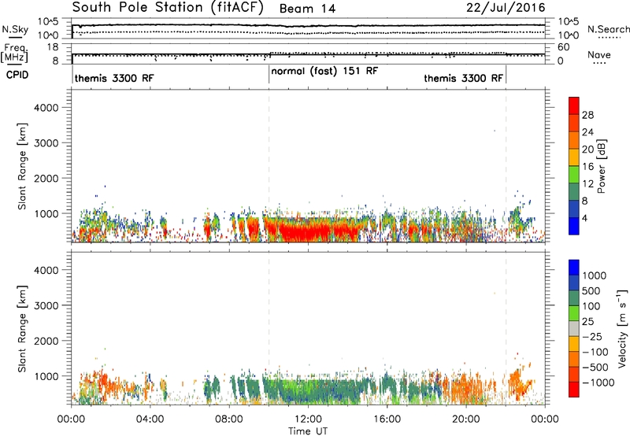The height and width of the screenshot is (436, 630).
Task: Click the 'normal (fast) 151 RF' mode label
Action: point(324,71)
